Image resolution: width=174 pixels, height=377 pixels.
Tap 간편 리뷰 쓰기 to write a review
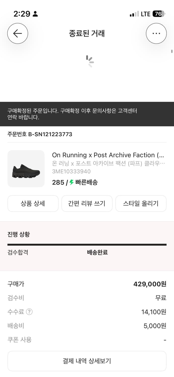click(x=87, y=204)
